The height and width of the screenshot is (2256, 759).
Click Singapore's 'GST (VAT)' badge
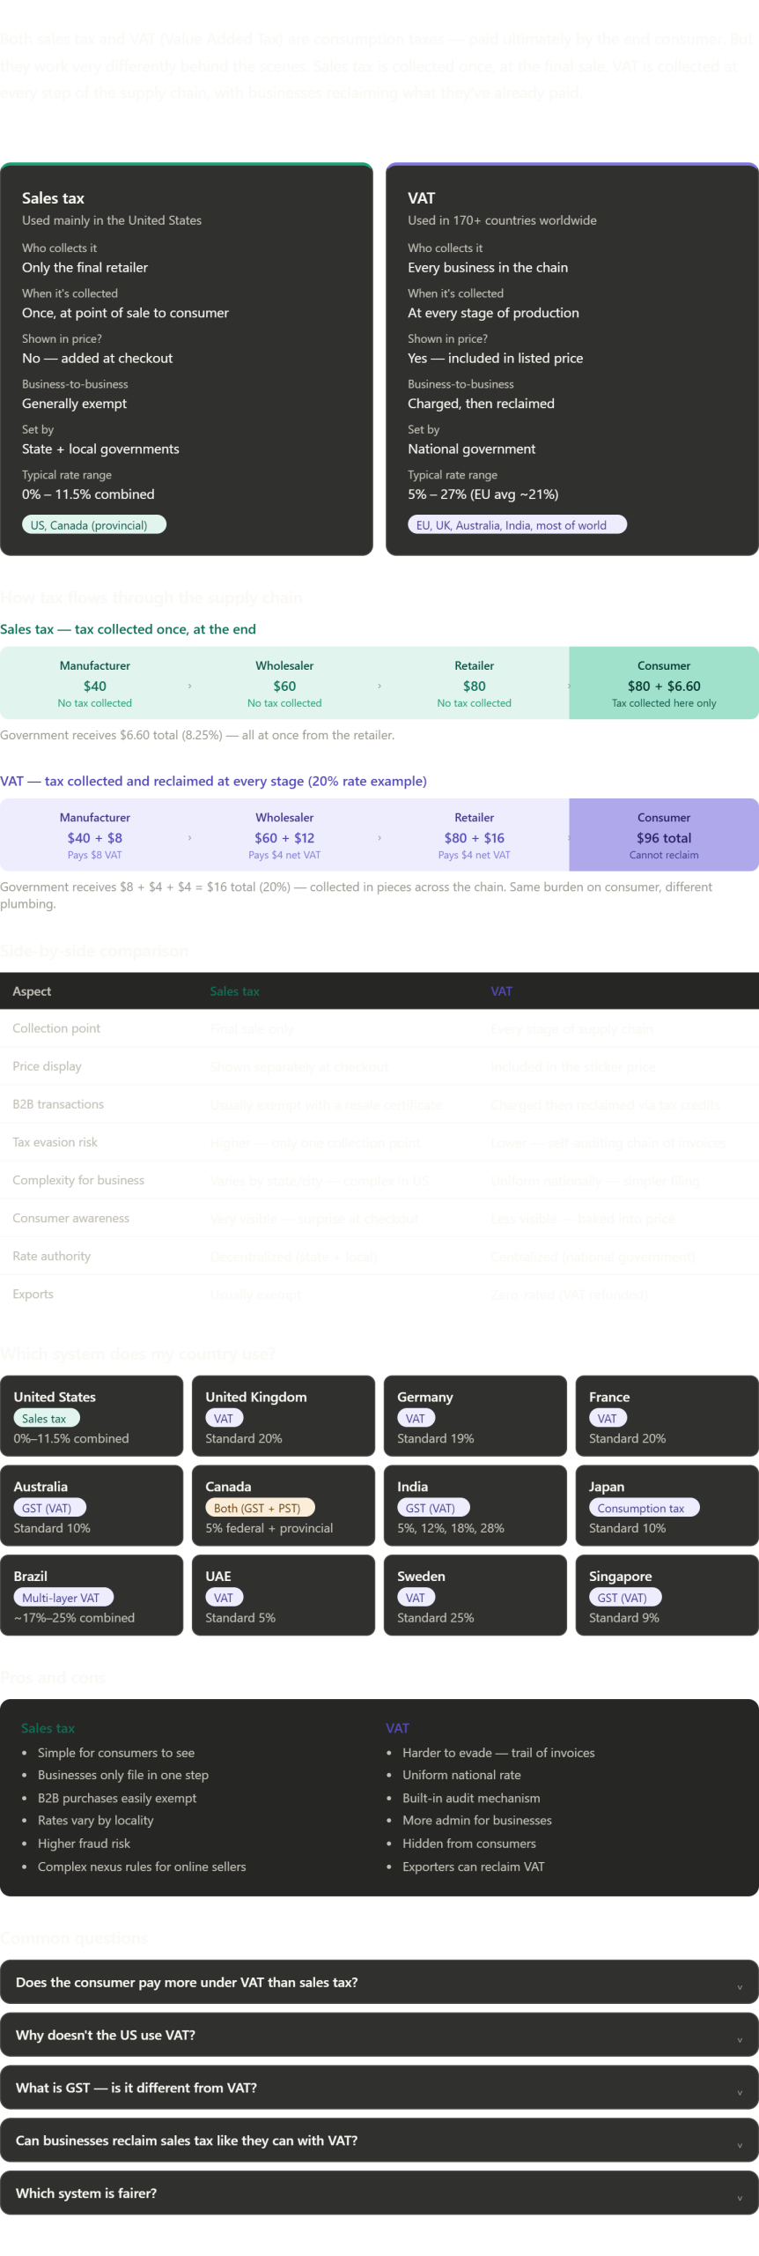[x=624, y=1598]
